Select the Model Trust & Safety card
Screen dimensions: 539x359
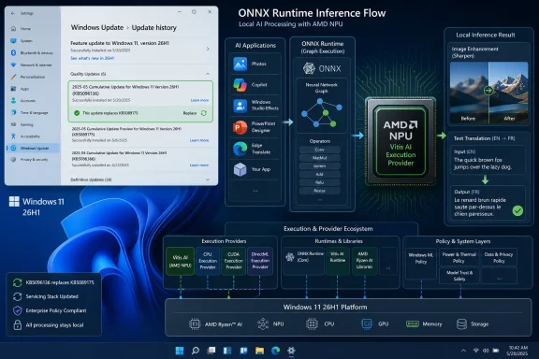pos(459,276)
